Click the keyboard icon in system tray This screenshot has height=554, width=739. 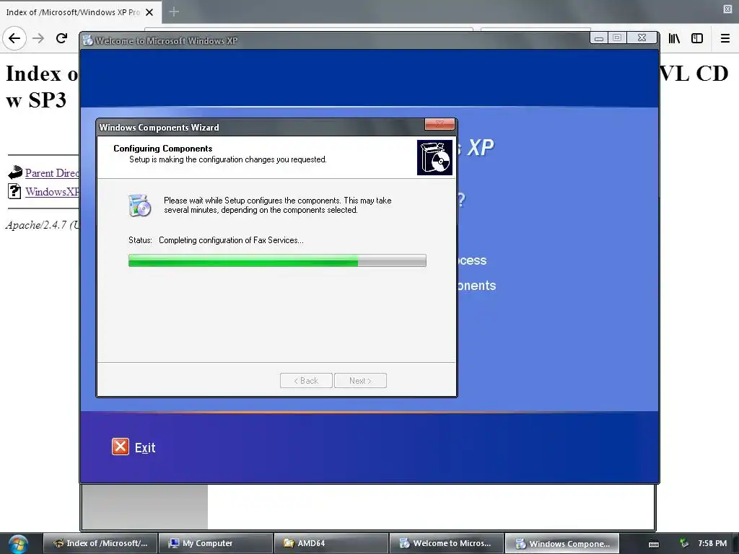click(x=654, y=544)
